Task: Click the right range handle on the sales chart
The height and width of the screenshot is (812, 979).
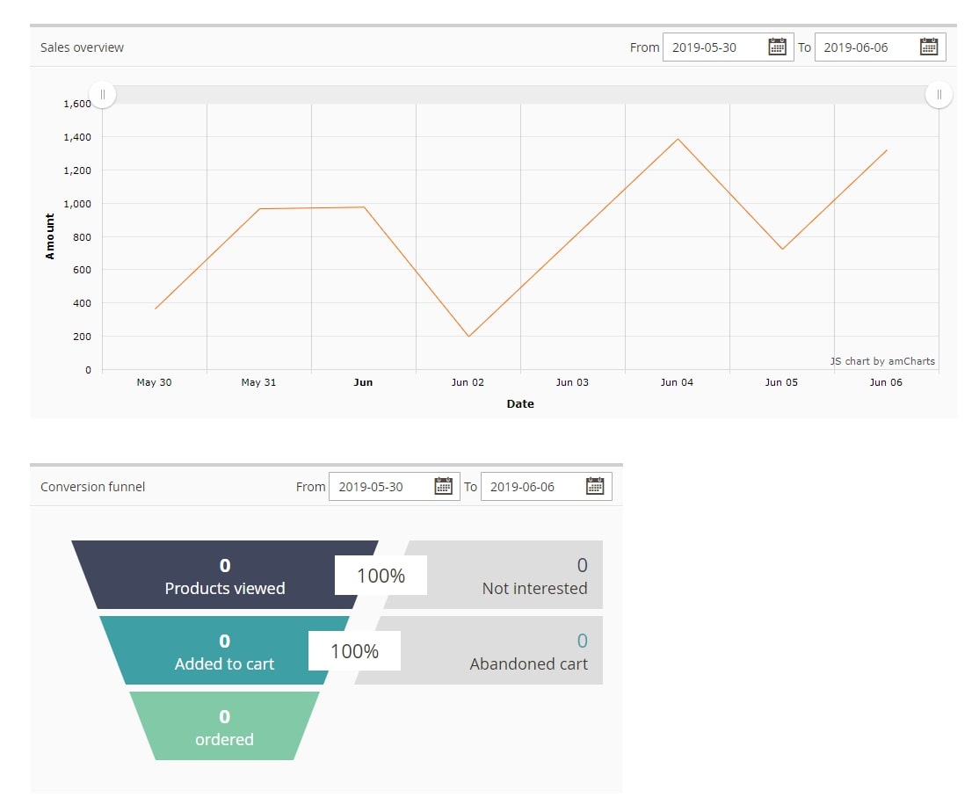Action: pos(939,94)
